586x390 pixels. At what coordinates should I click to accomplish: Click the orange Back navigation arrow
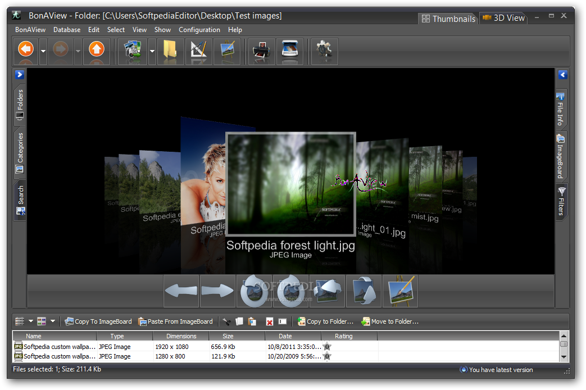[x=26, y=51]
